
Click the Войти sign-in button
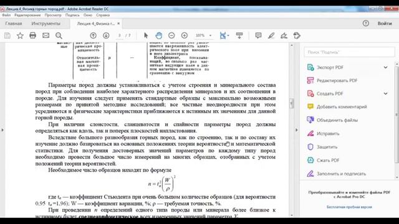(x=385, y=24)
